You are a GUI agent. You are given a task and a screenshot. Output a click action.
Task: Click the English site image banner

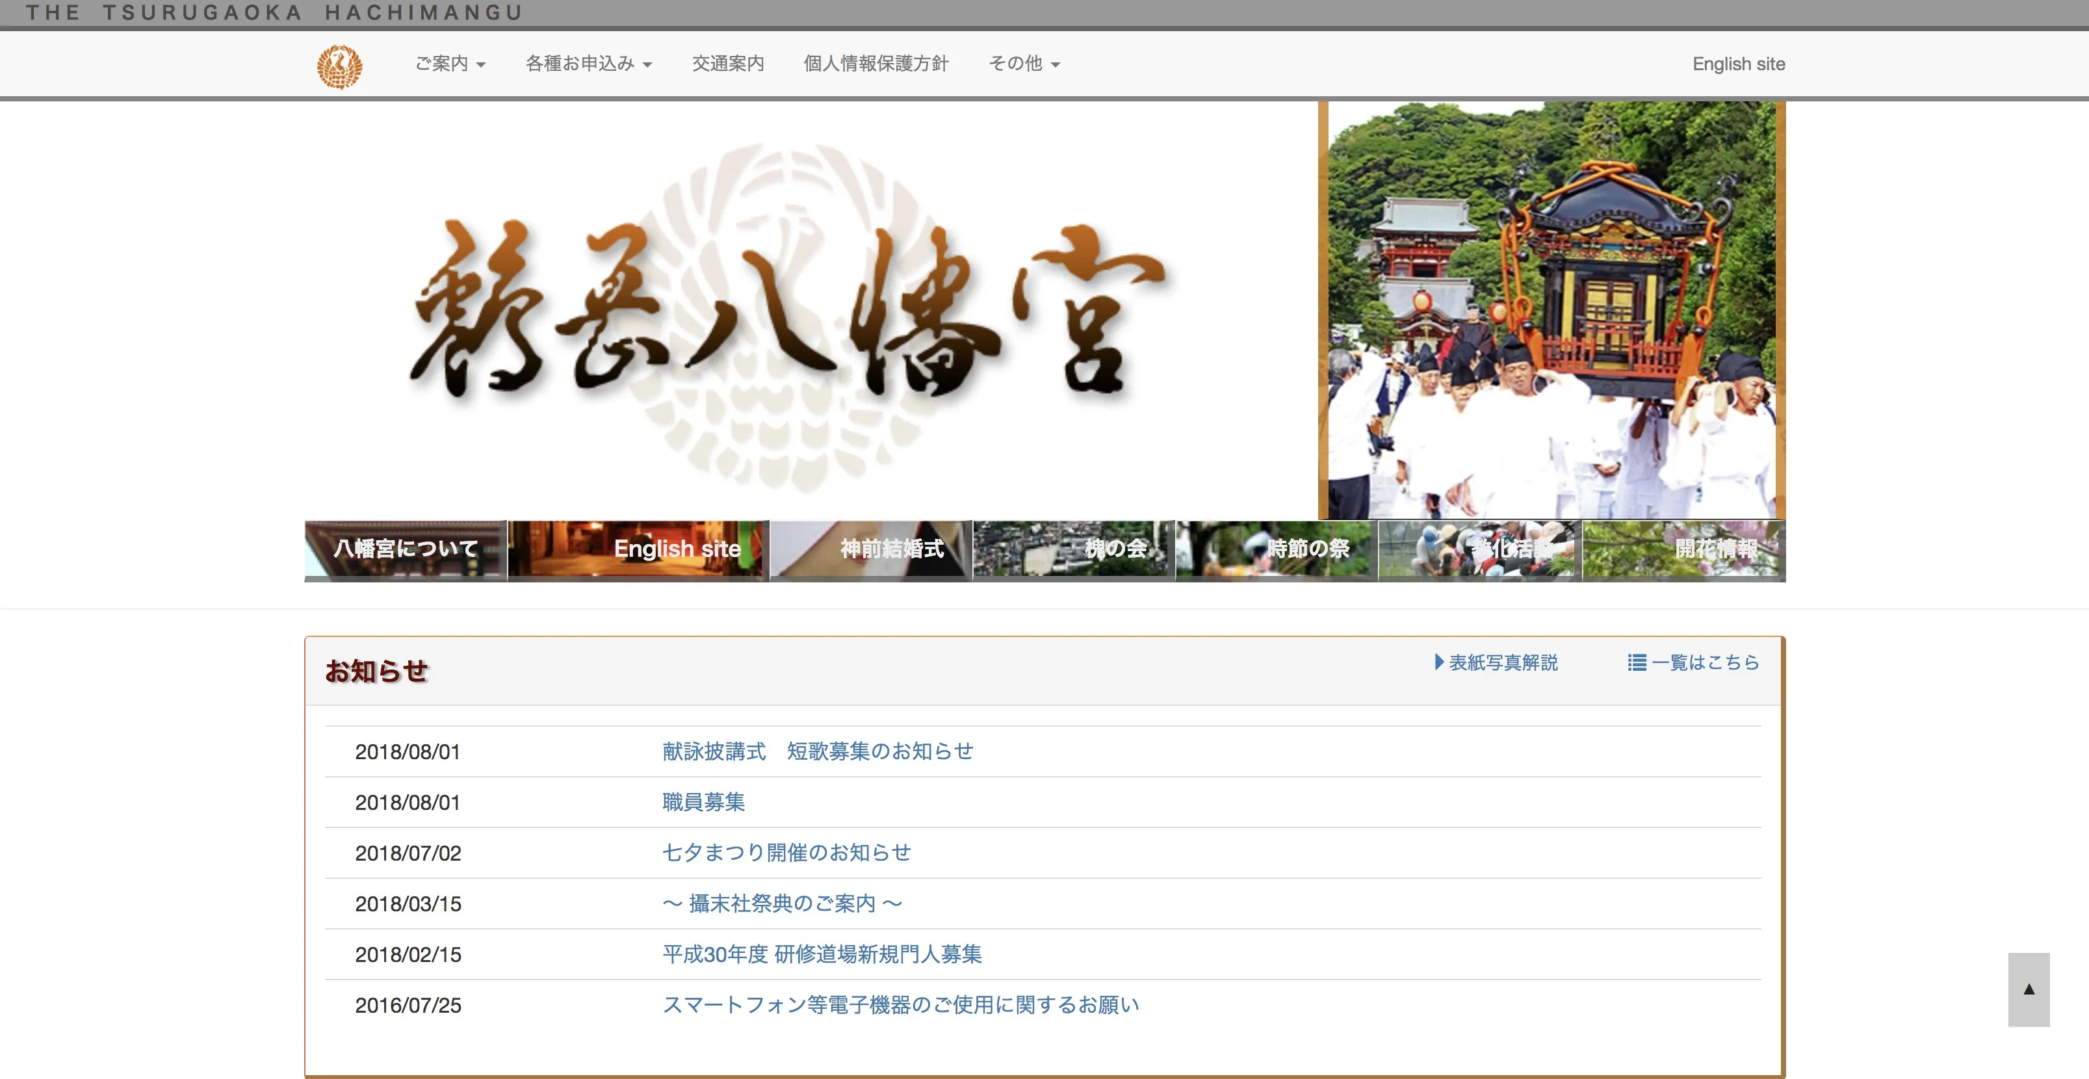pos(638,551)
